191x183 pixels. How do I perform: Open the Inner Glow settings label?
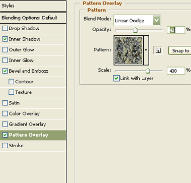point(21,60)
